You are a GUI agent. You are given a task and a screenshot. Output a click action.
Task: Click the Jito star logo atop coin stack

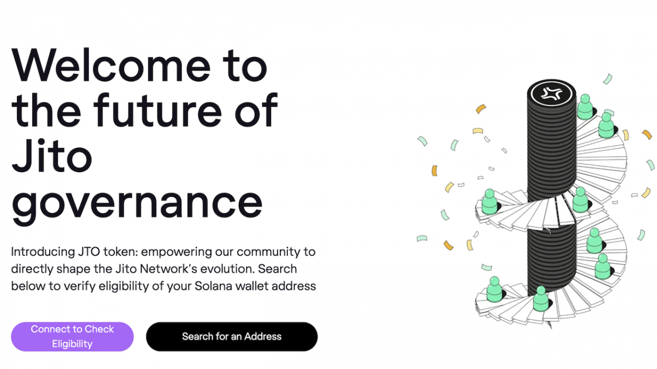click(x=551, y=93)
